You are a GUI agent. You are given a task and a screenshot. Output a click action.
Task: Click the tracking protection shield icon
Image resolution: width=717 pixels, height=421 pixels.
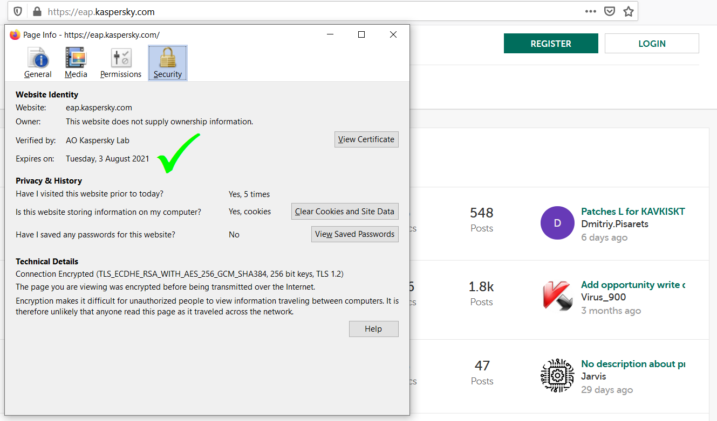tap(18, 11)
